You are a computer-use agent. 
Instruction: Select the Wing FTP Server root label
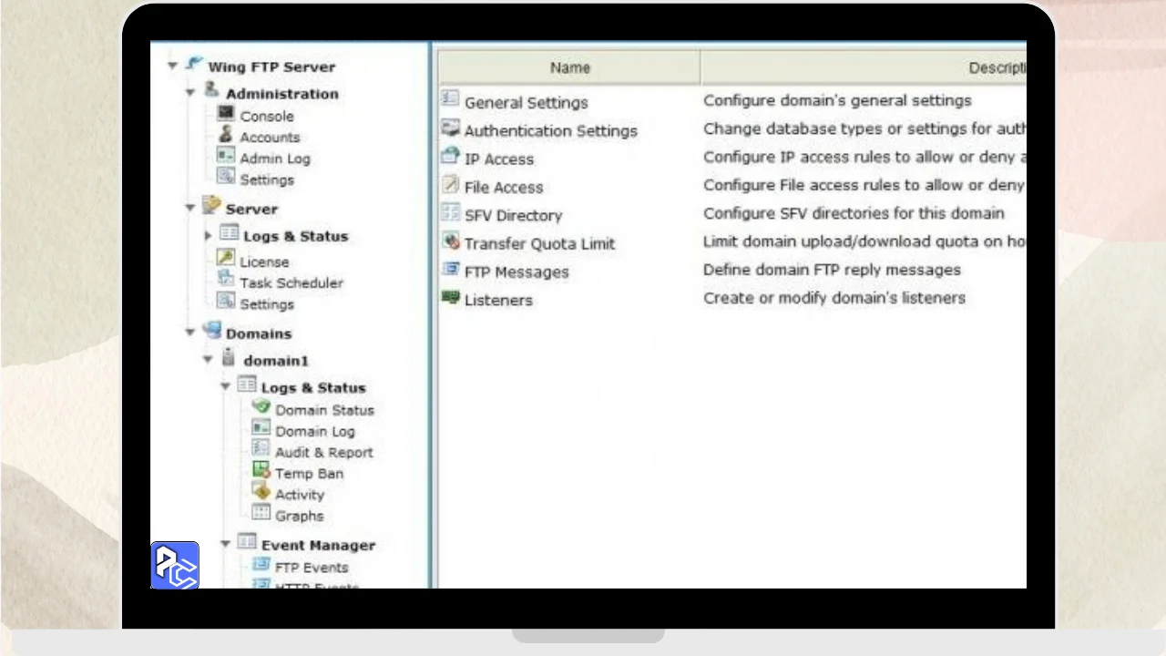coord(271,67)
